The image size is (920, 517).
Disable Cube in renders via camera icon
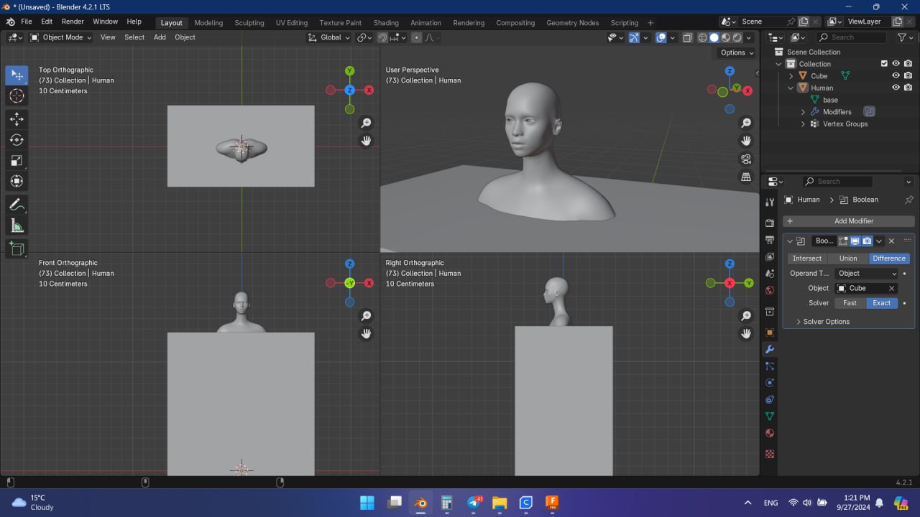click(x=908, y=75)
